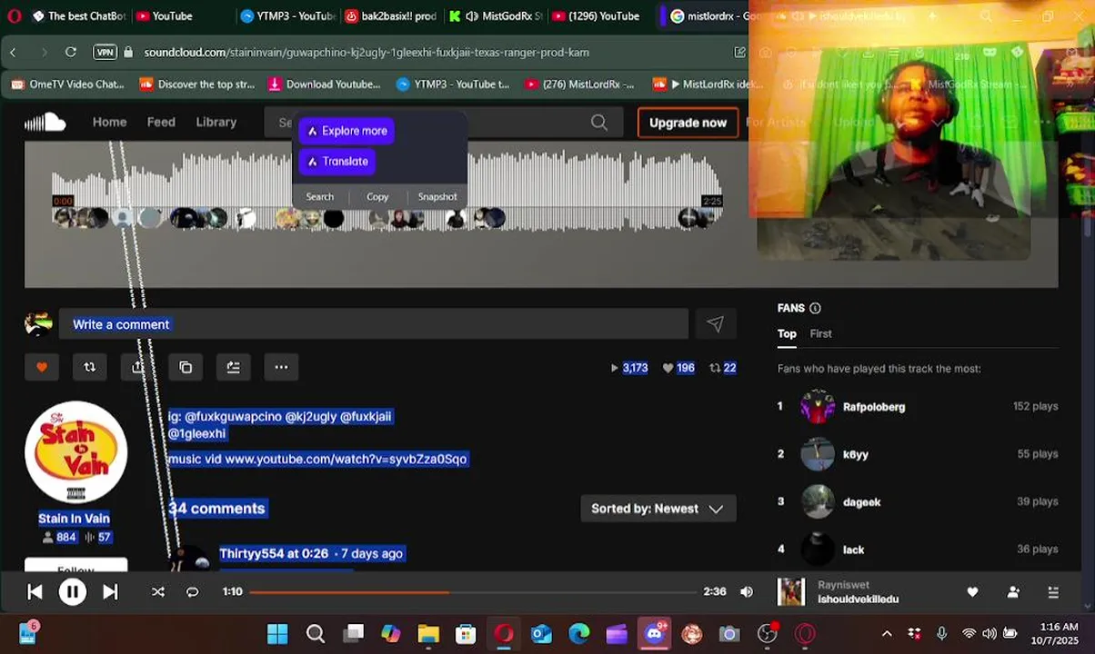This screenshot has height=654, width=1095.
Task: Click the Upgrade now button
Action: point(688,123)
